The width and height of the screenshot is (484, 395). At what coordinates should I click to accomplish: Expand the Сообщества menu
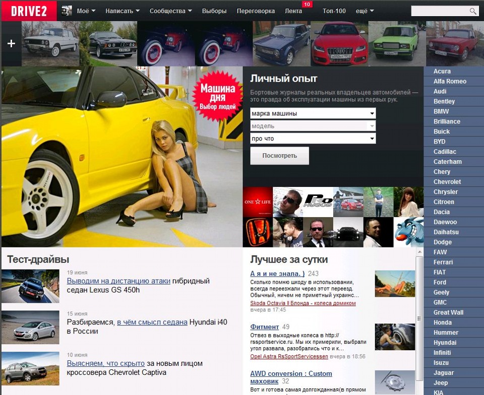(171, 11)
